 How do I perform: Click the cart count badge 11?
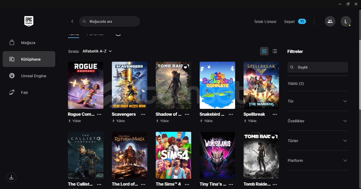[302, 21]
